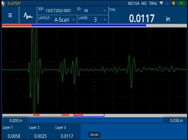Click the Wi-Fi status icon
Screen dimensions: 188x140
click(161, 3)
